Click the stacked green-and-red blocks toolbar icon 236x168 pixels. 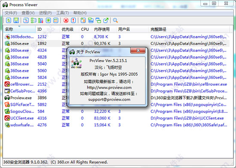click(41, 20)
